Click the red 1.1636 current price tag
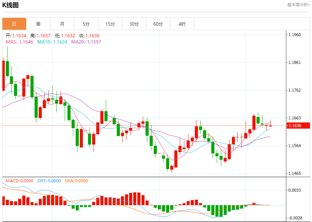The image size is (312, 222). [297, 126]
